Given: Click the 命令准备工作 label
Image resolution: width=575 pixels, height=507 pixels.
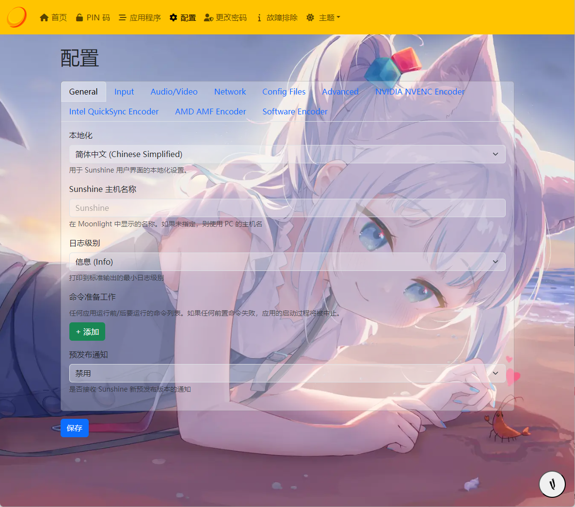Looking at the screenshot, I should (x=93, y=297).
